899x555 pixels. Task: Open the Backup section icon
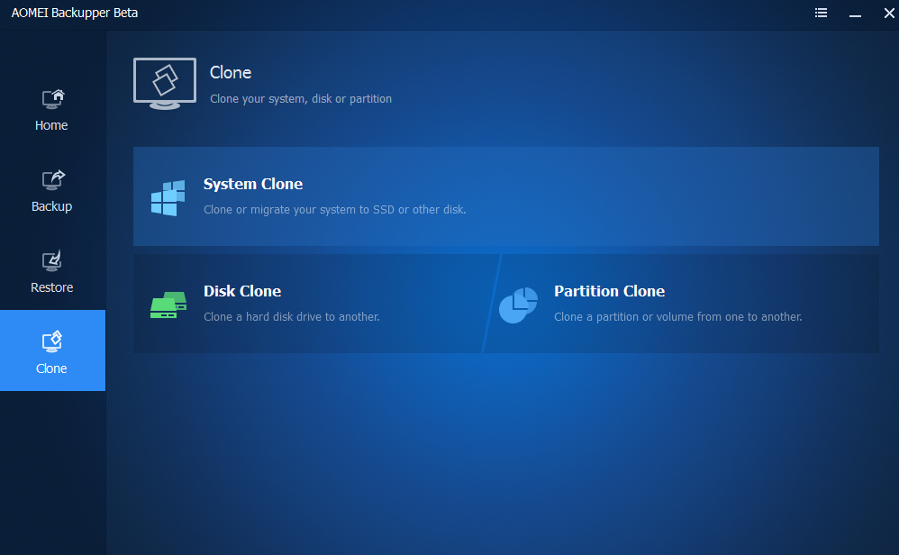51,180
